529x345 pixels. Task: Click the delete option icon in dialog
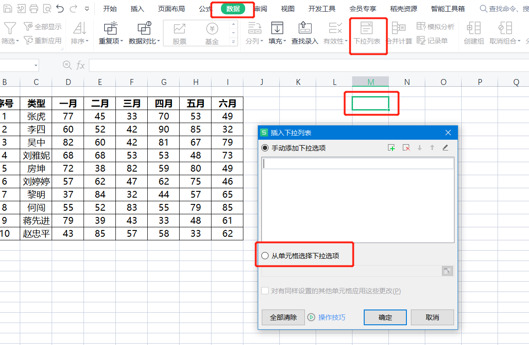[x=406, y=148]
